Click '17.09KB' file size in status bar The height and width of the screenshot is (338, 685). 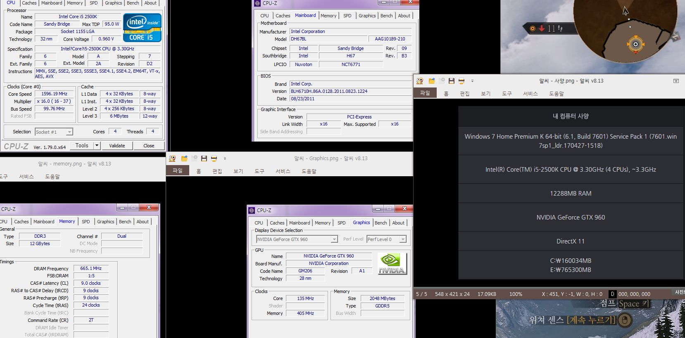pyautogui.click(x=487, y=294)
